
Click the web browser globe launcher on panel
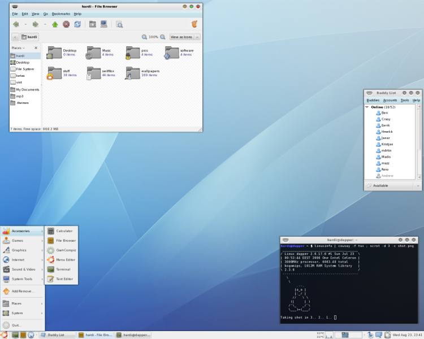coord(31,335)
